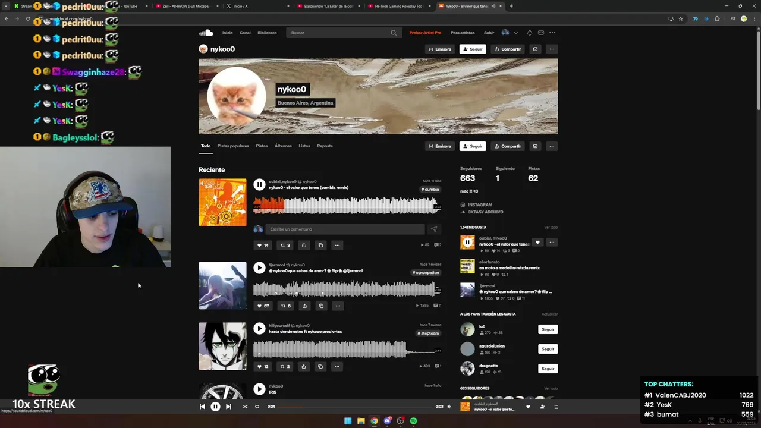Open the notifications bell icon
761x428 pixels.
[529, 33]
